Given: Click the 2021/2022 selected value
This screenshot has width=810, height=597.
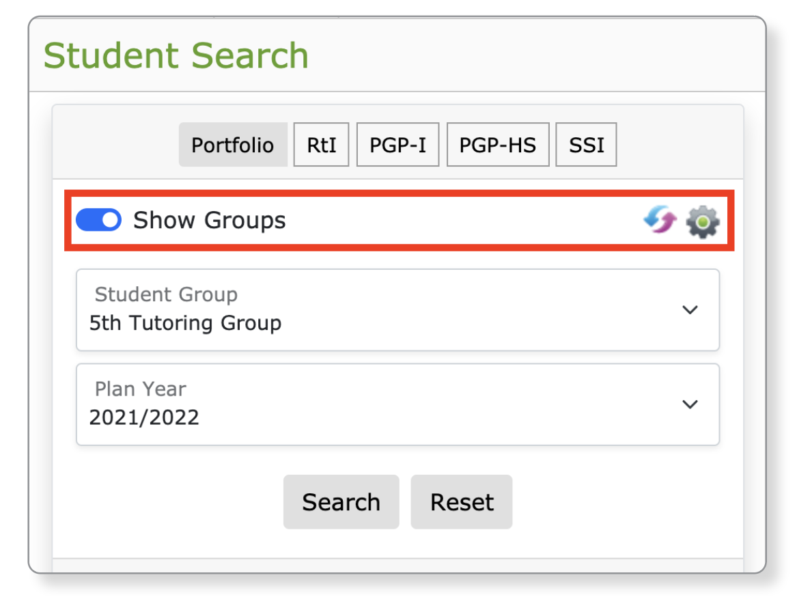Looking at the screenshot, I should 144,417.
